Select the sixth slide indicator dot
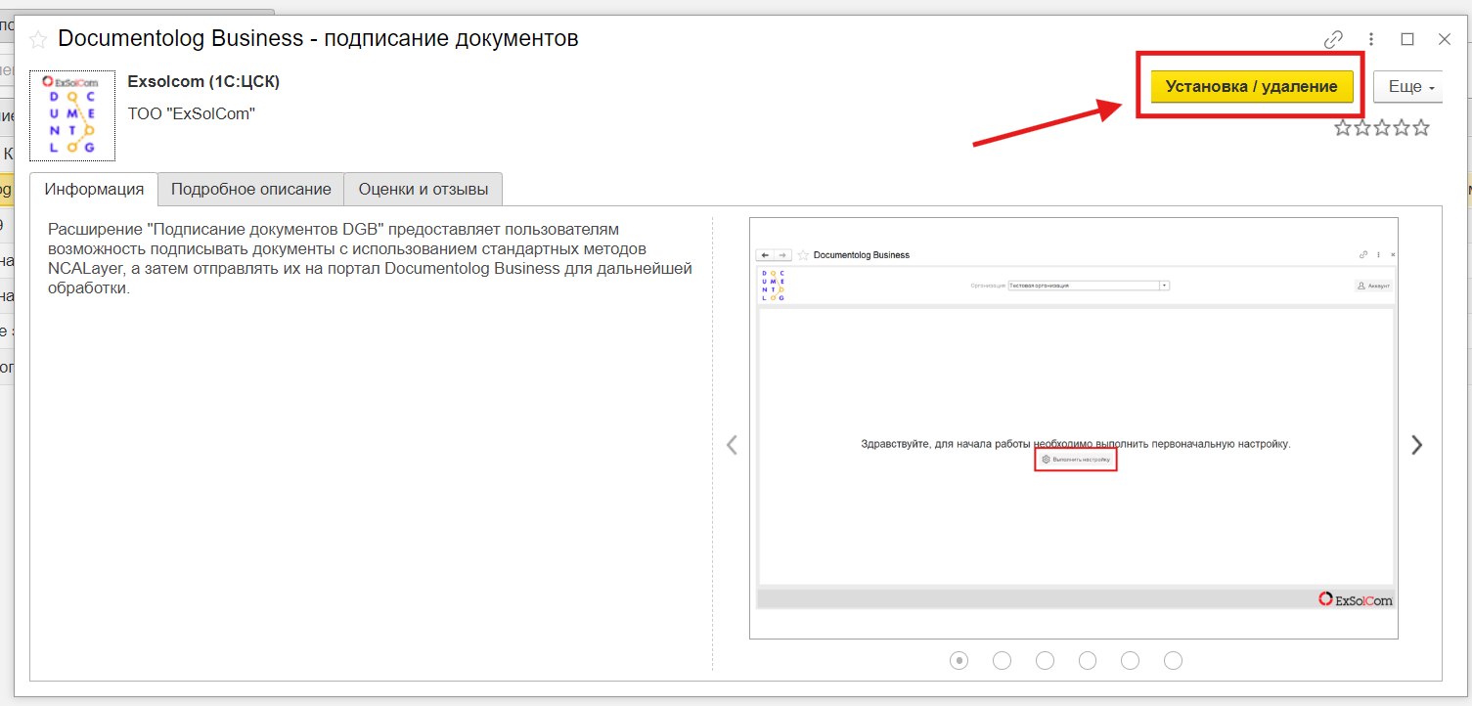This screenshot has height=706, width=1472. click(1174, 661)
